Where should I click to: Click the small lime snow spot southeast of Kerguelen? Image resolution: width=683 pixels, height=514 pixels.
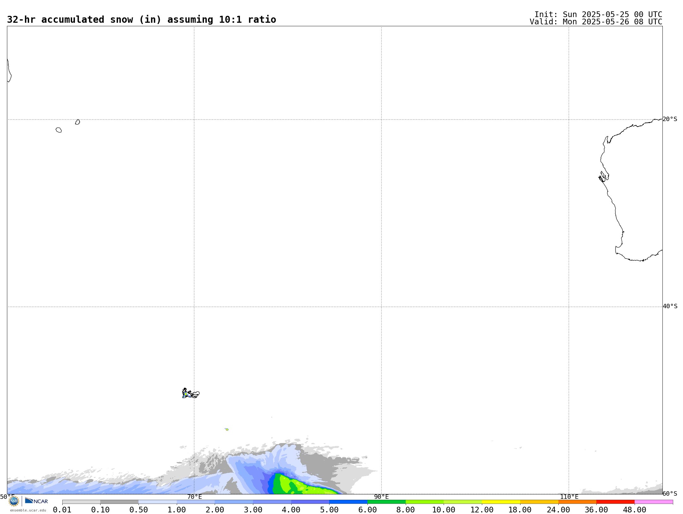click(x=227, y=429)
